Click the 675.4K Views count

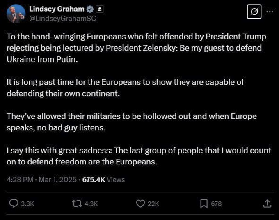click(x=103, y=180)
